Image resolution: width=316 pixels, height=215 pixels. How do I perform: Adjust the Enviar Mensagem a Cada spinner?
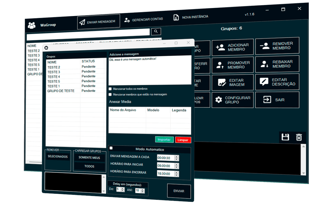click(x=177, y=158)
